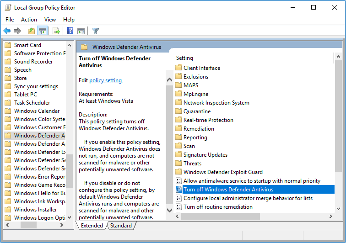
Task: Switch to the Extended tab
Action: [92, 226]
